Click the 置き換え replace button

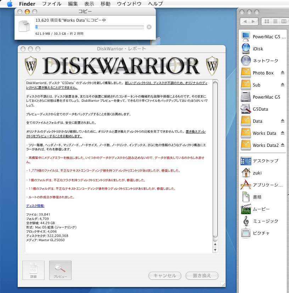click(202, 276)
